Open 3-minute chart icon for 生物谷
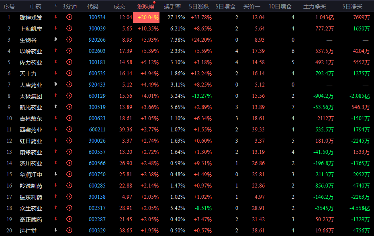Screen dimensions: 374x236 [69, 40]
